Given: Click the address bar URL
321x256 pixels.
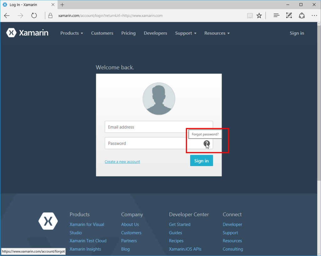Looking at the screenshot, I should (x=110, y=16).
